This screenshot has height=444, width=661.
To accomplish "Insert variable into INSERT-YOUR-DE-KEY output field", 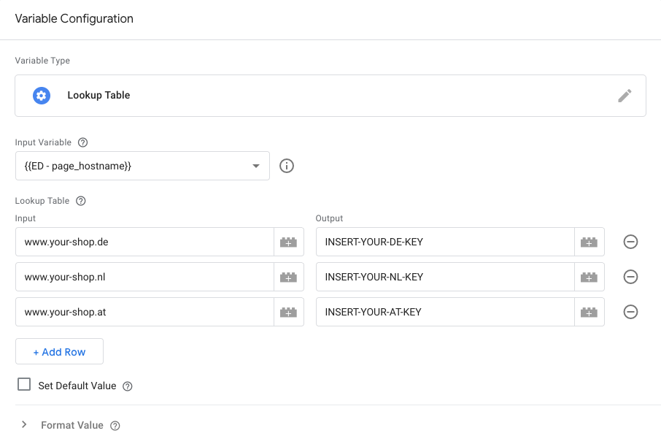I will point(589,242).
